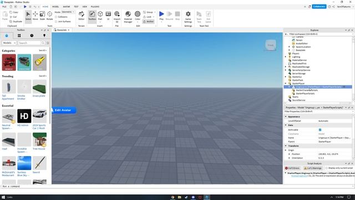Image resolution: width=355 pixels, height=200 pixels.
Task: Open the Color picker in Edit group
Action: [138, 16]
